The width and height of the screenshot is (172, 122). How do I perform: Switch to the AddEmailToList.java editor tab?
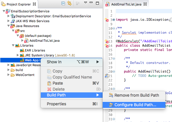(126, 4)
